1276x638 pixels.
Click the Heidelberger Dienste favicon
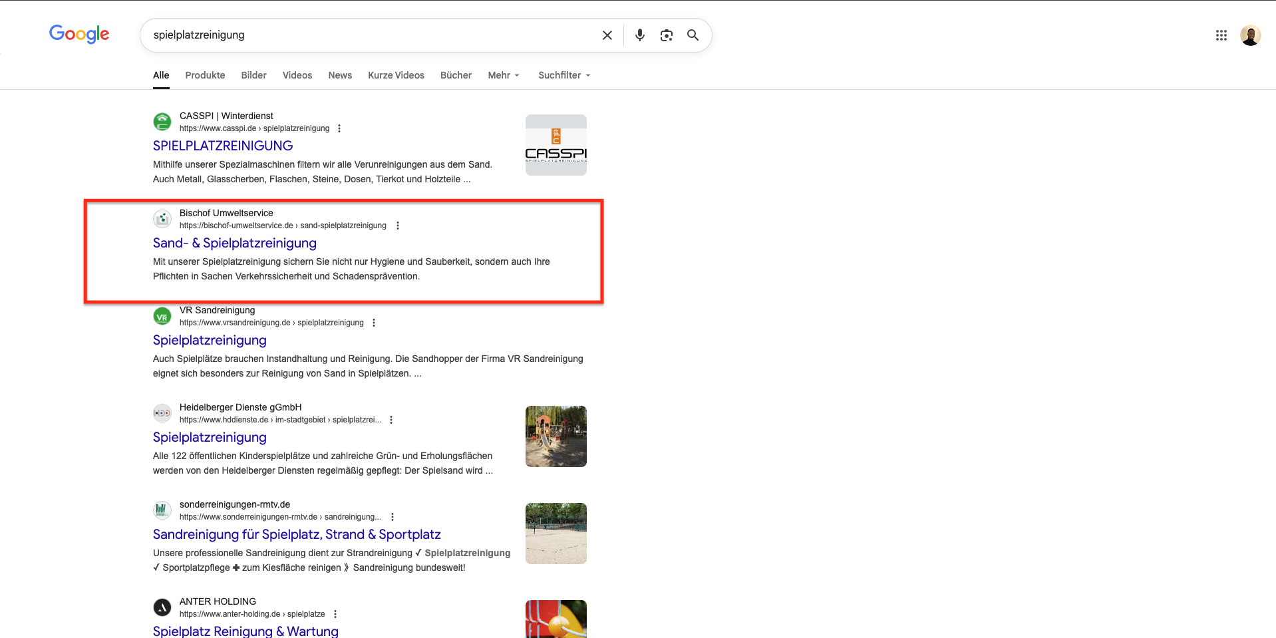click(x=162, y=413)
